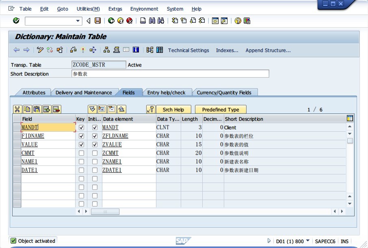The image size is (368, 248).
Task: Click the Display/Change pencil icon
Action: 40,50
